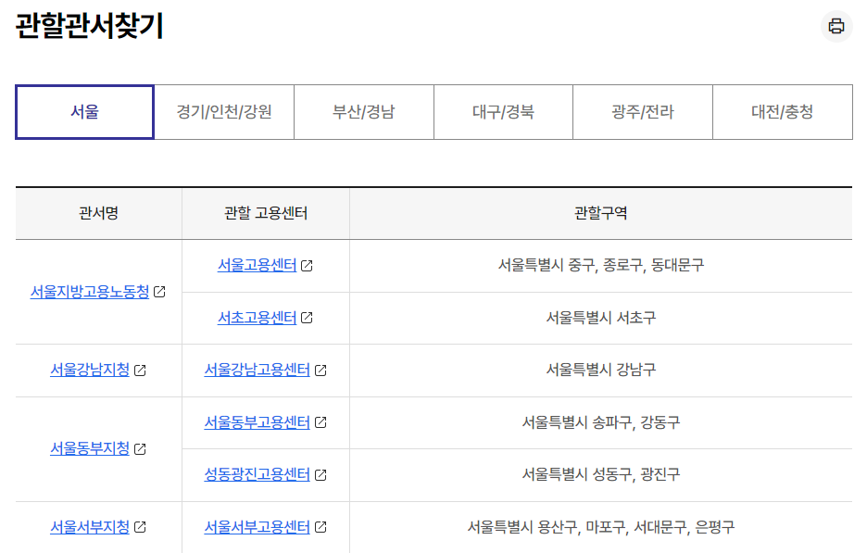The image size is (867, 553).
Task: Click external-link icon beside 서울강남고용센터
Action: (x=320, y=370)
